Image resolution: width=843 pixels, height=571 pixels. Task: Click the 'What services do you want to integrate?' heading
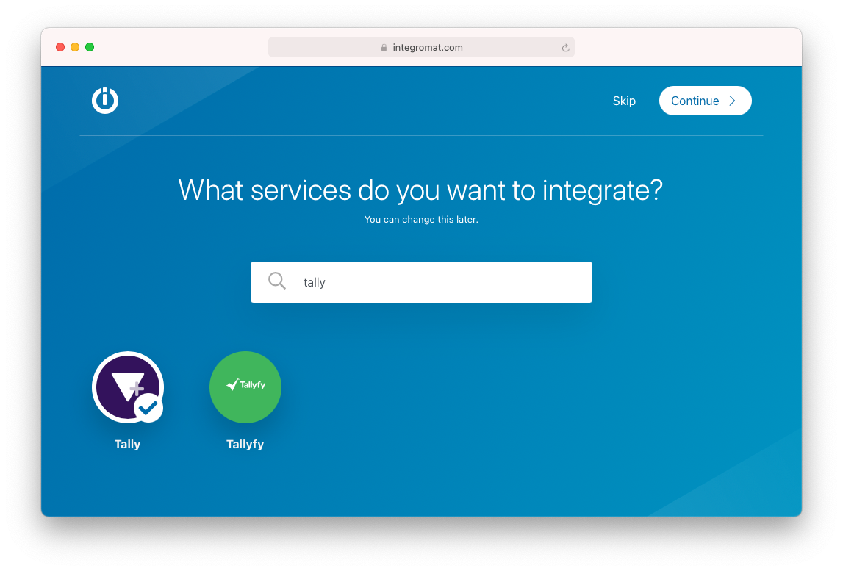point(420,190)
